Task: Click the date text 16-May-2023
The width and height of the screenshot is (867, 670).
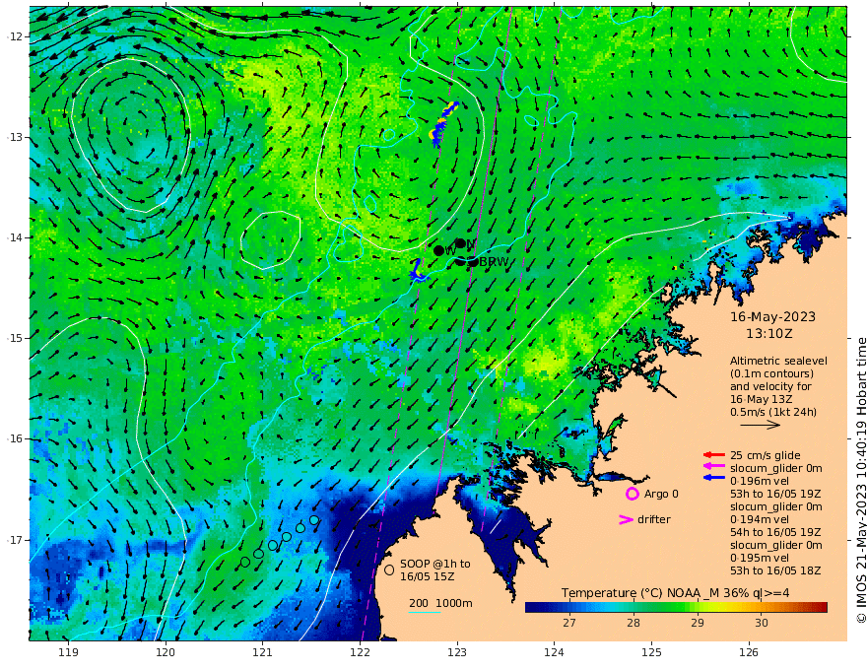Action: [772, 316]
